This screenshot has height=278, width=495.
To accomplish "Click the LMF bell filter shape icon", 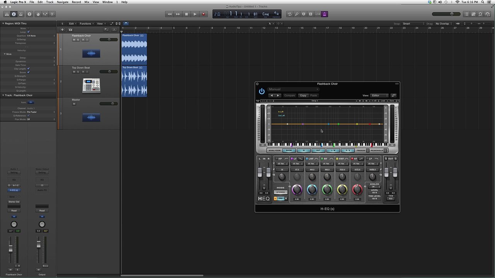I will [x=316, y=159].
